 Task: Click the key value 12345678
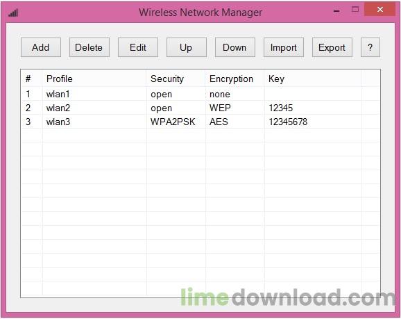point(288,122)
